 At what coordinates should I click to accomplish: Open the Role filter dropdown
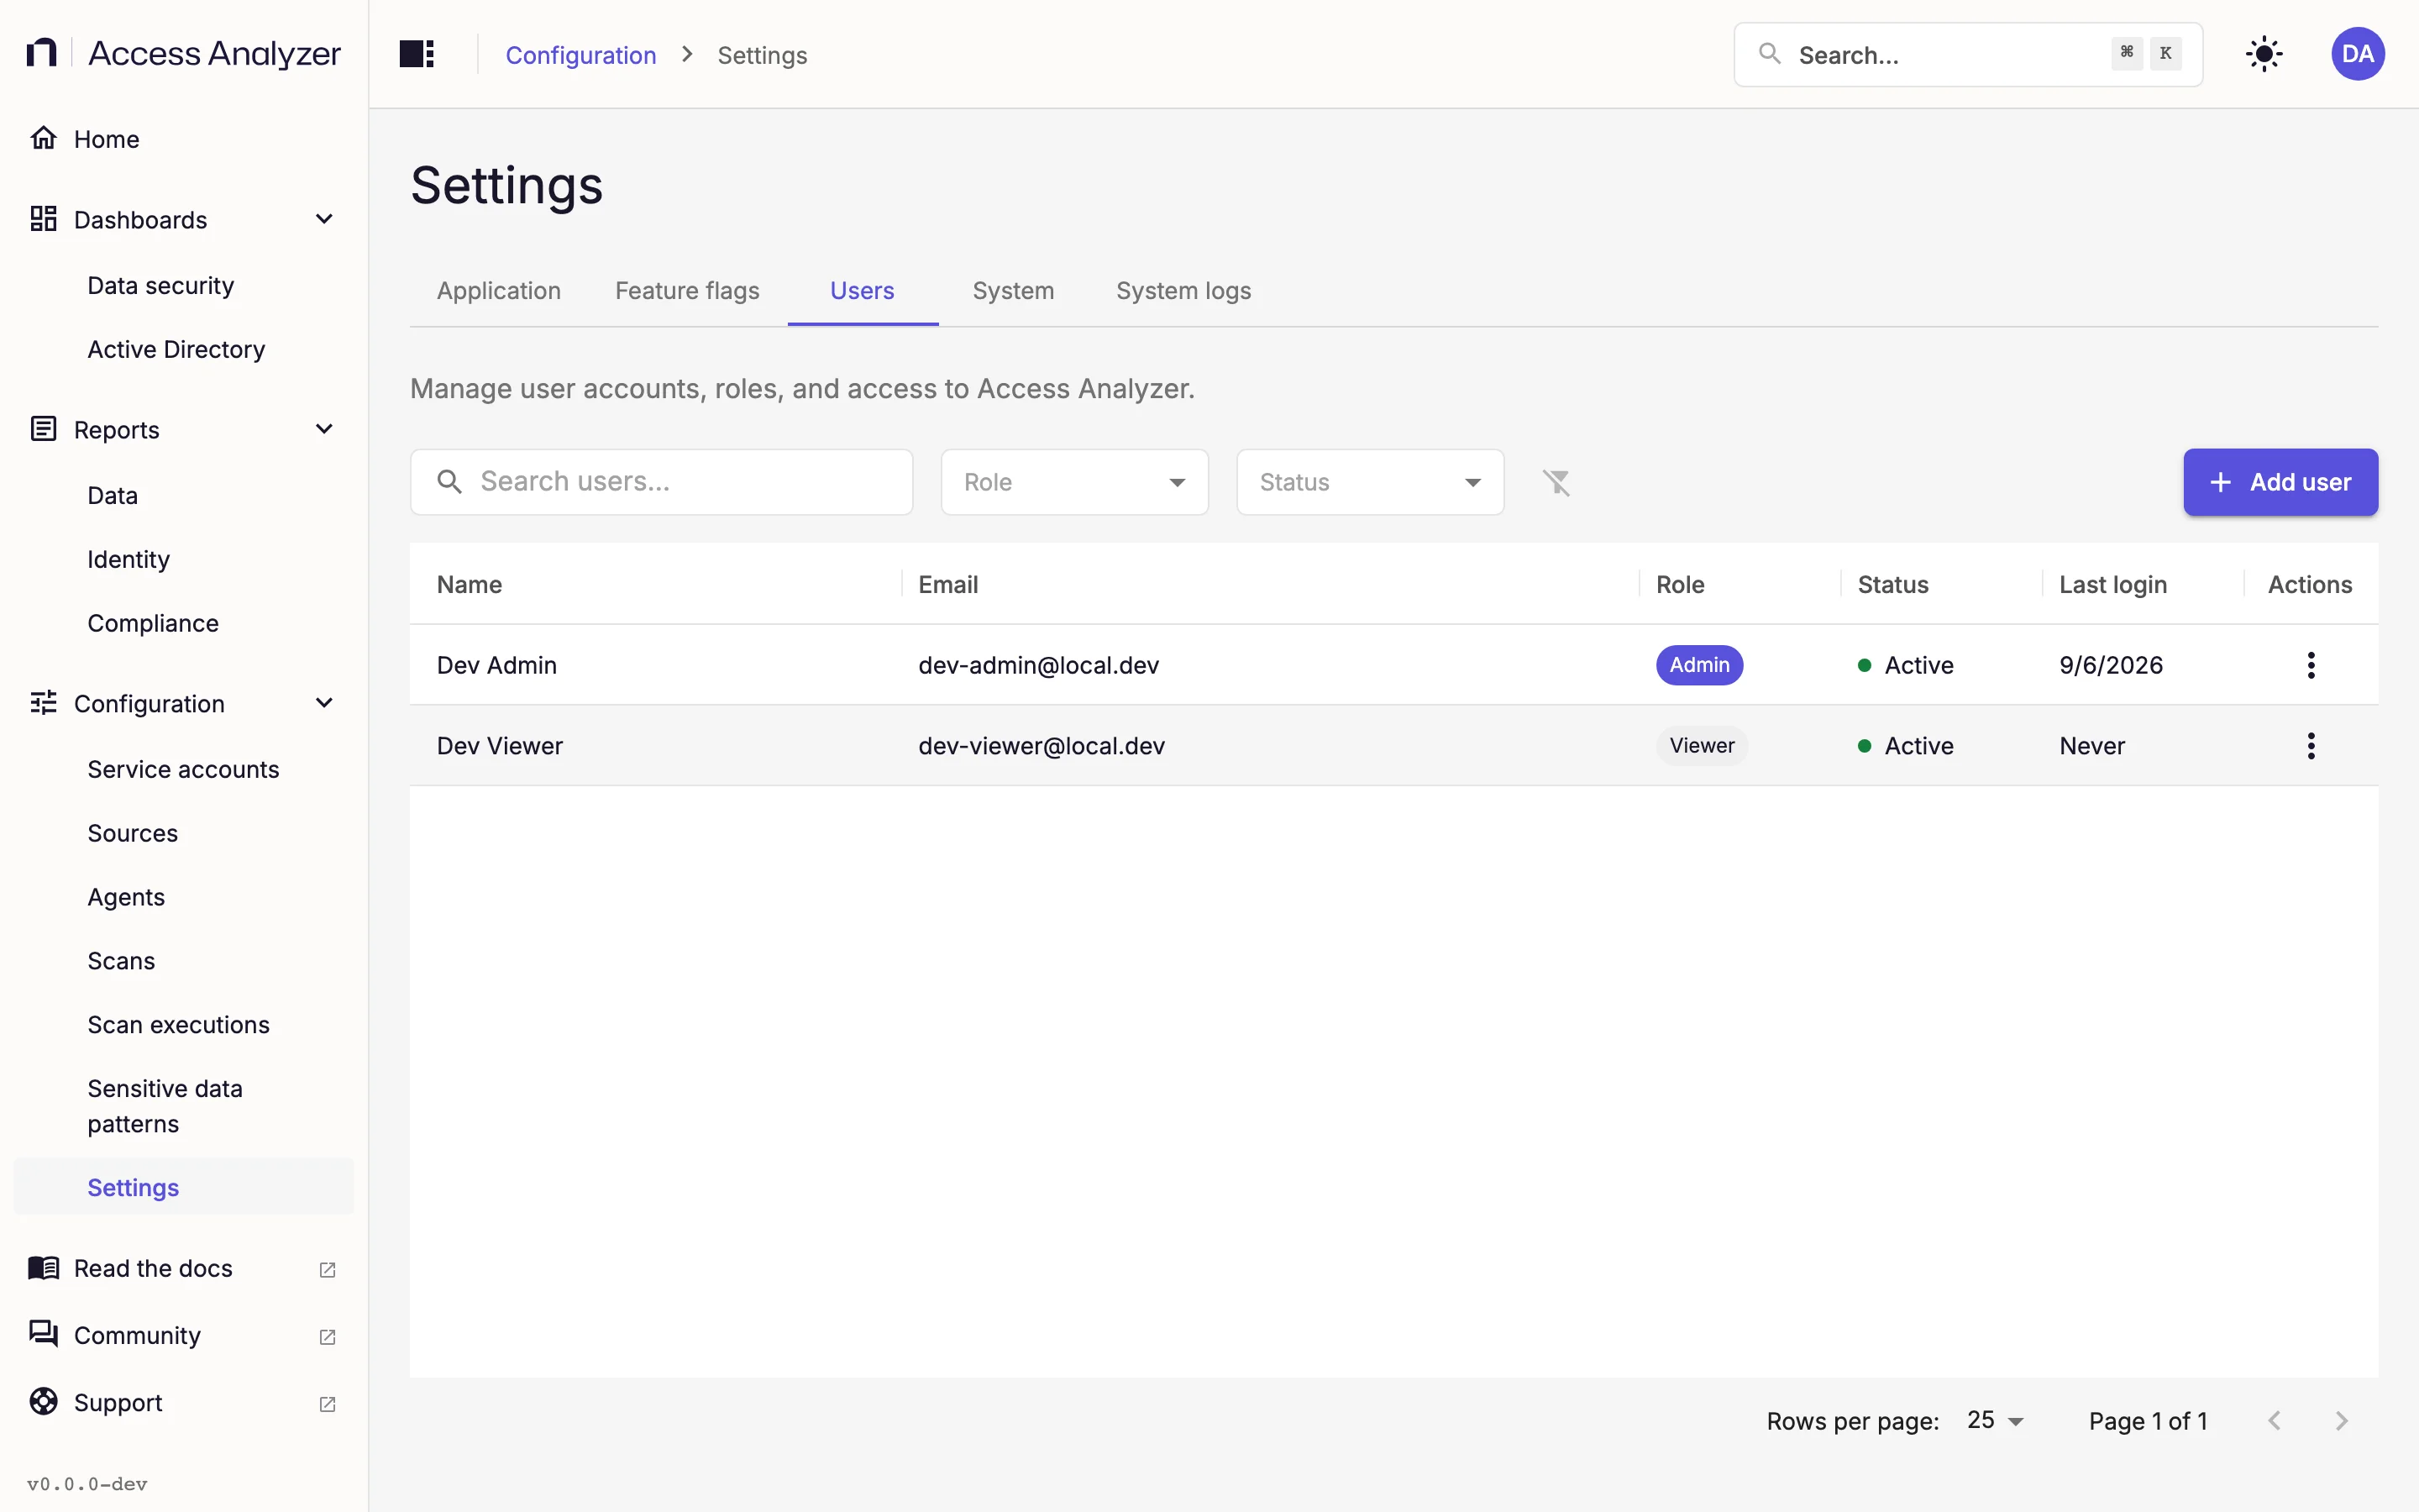pos(1074,482)
